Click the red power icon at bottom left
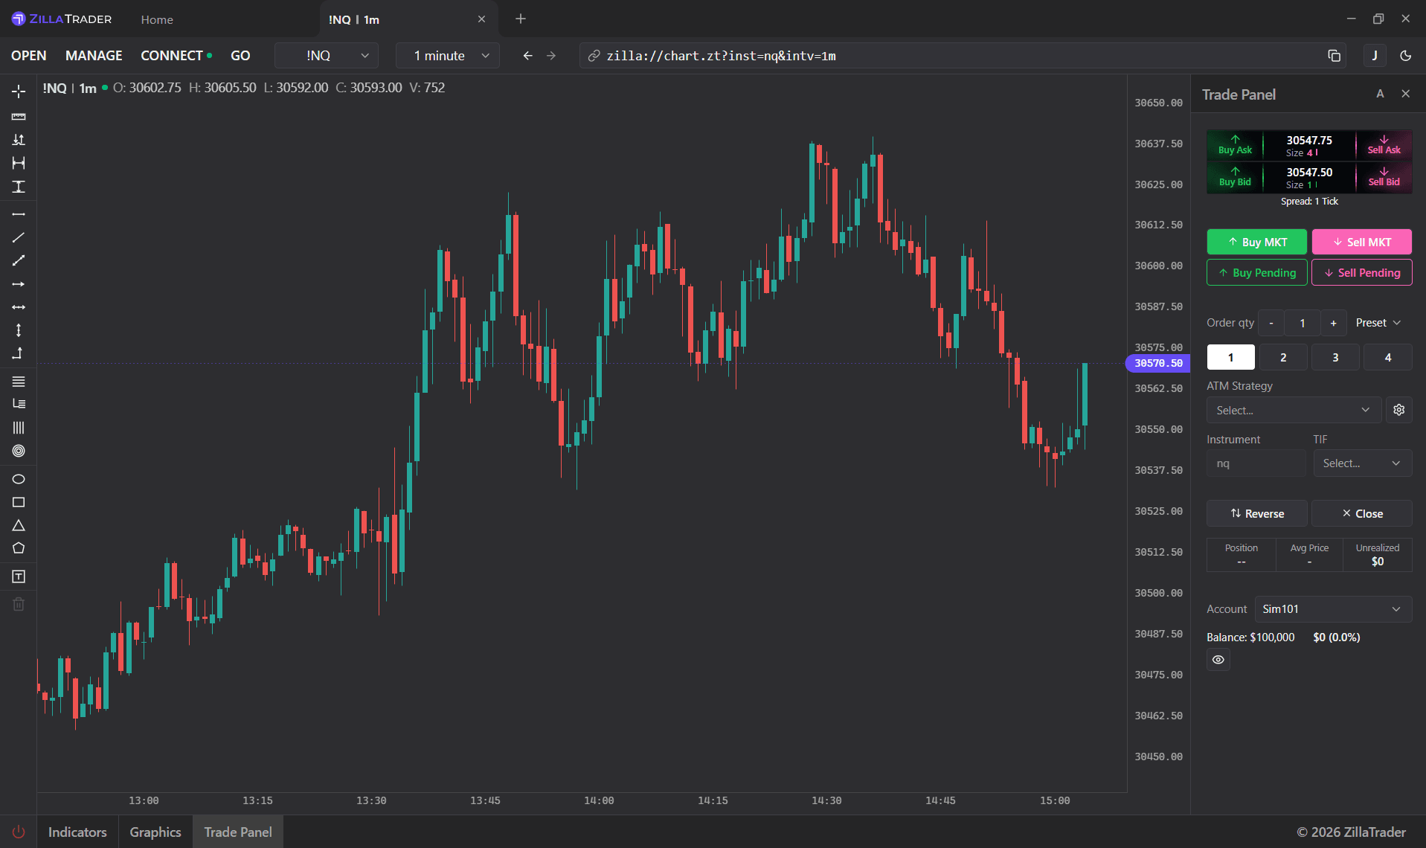1426x848 pixels. click(x=19, y=832)
